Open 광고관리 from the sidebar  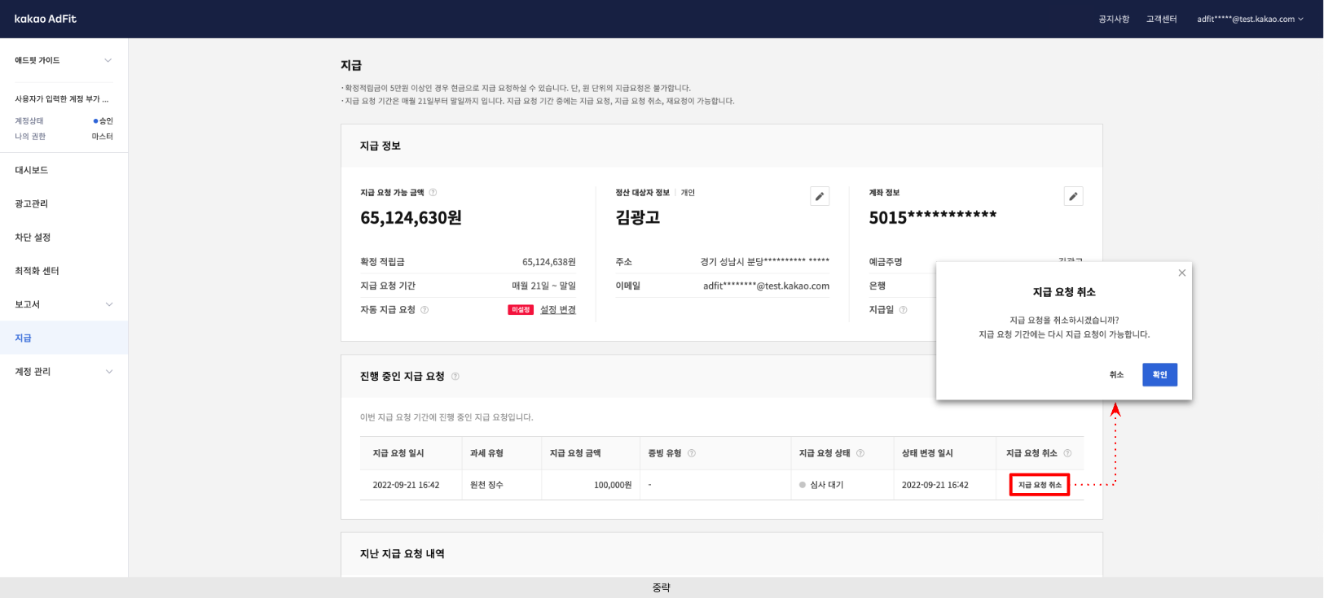[x=32, y=203]
